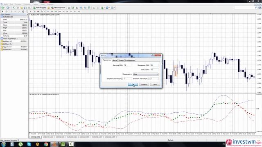Toggle the Navigator panel icon
Viewport: 262px width, 147px height.
22,8
